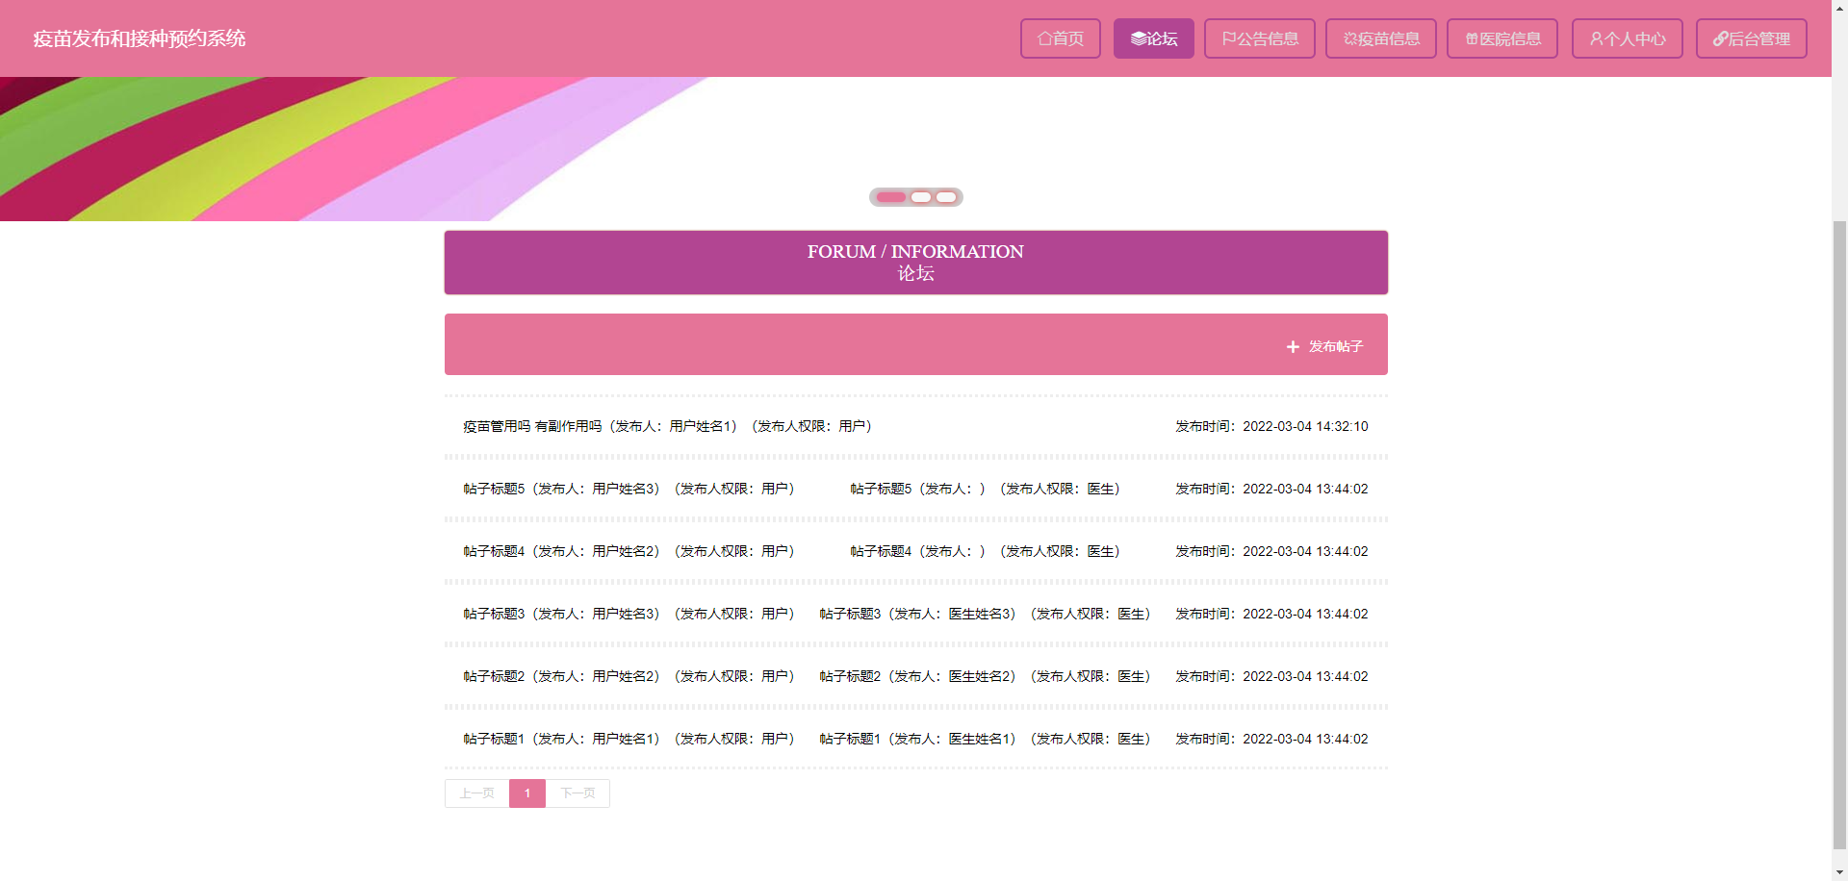Show the first banner slide indicator
Viewport: 1848px width, 881px height.
(x=891, y=197)
